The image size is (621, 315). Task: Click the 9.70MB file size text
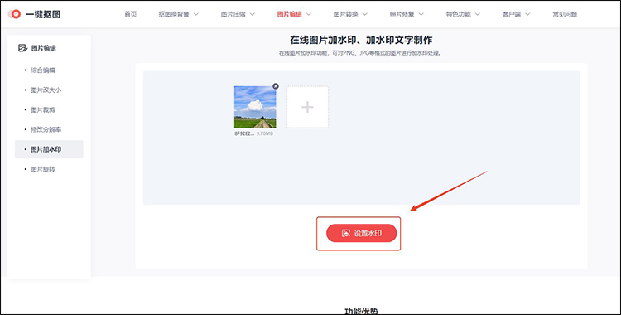click(x=265, y=133)
